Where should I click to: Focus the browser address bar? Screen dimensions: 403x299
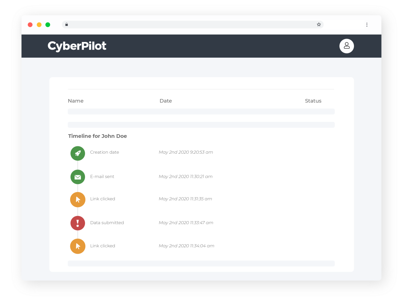coord(192,24)
